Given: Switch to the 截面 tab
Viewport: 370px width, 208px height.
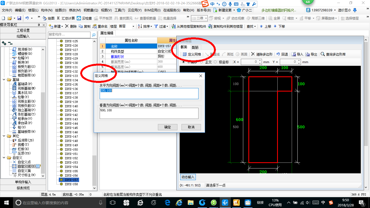Looking at the screenshot, I should point(184,47).
